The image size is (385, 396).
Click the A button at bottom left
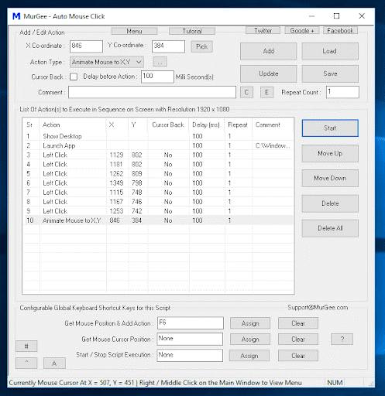coord(54,364)
